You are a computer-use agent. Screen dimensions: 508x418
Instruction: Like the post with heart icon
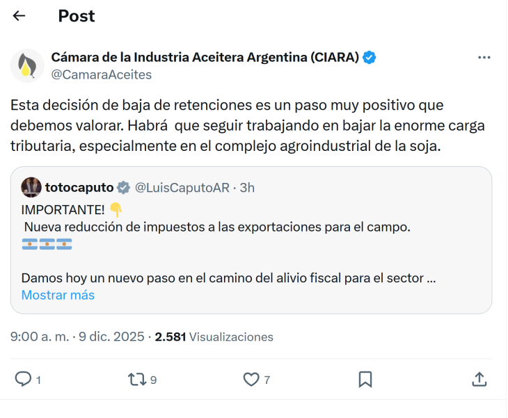(251, 379)
